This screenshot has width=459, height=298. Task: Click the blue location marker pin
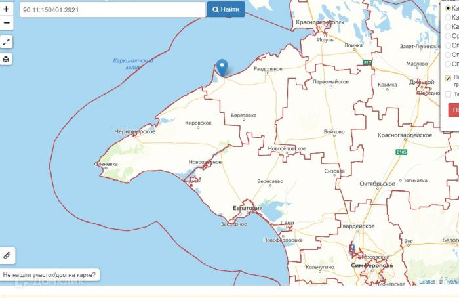tap(222, 68)
